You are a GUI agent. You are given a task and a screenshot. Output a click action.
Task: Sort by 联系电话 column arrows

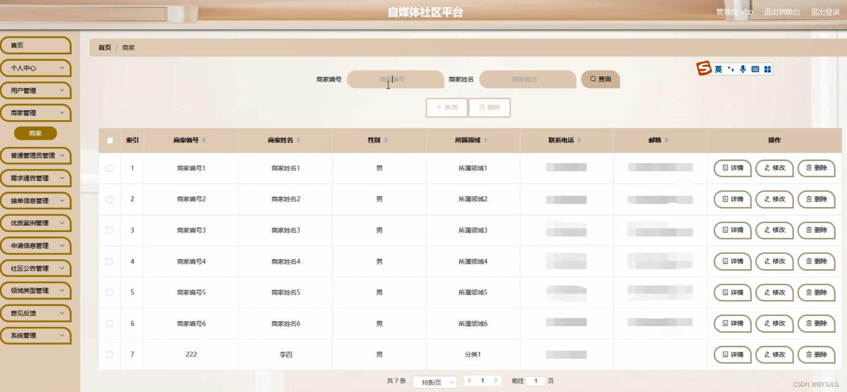[x=579, y=140]
